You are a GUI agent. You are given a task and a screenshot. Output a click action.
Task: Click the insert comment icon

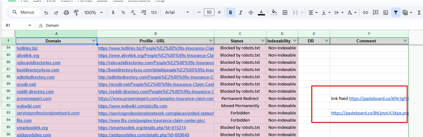(x=376, y=13)
